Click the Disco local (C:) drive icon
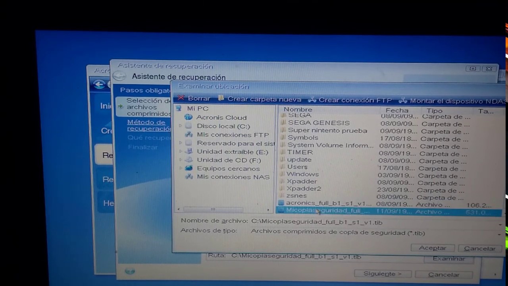Image resolution: width=508 pixels, height=286 pixels. [189, 126]
